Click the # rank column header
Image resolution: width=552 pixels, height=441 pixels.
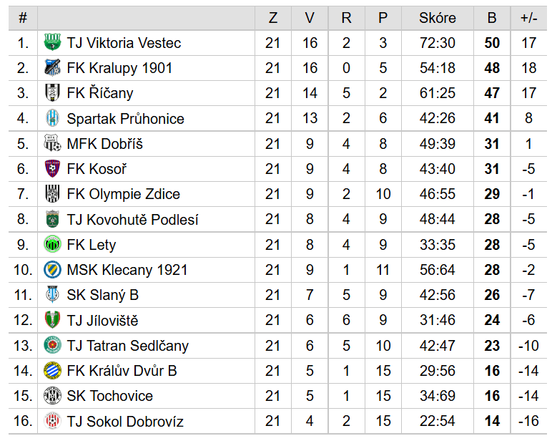[23, 18]
